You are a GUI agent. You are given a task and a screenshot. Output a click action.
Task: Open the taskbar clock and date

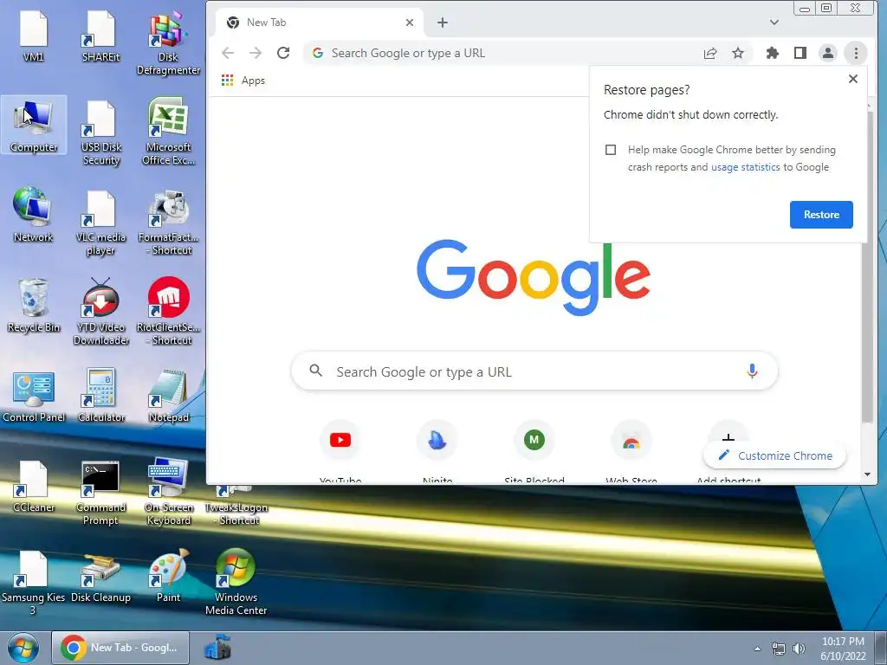[x=843, y=649]
